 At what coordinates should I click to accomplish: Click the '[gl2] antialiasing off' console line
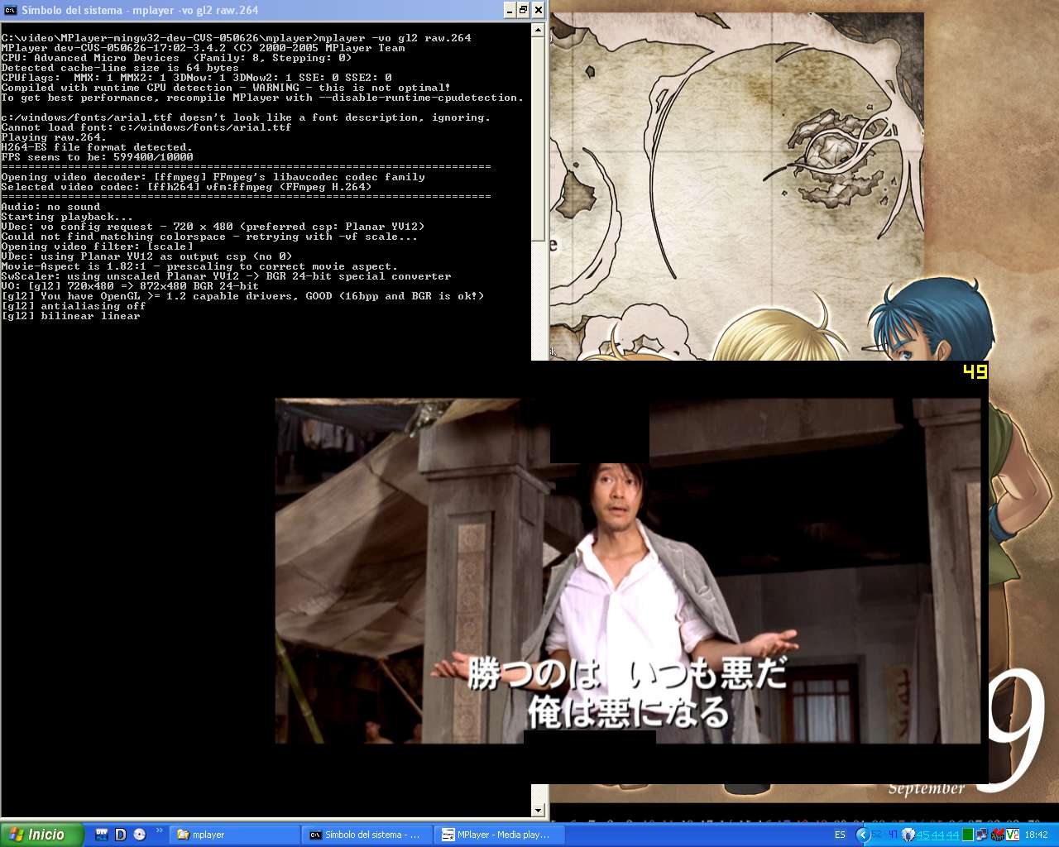[74, 306]
